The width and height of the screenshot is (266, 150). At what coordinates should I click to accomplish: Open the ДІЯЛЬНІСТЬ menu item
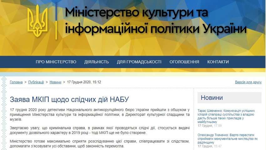pos(96,62)
